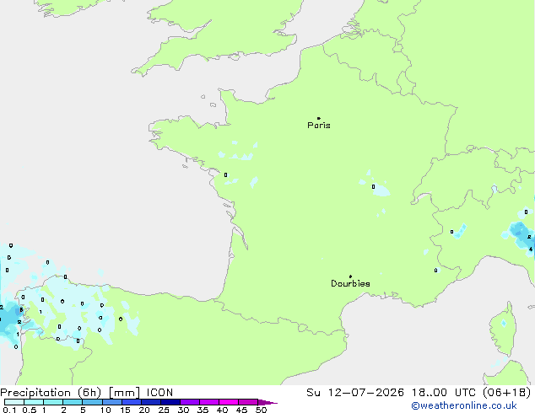Select the dark navy 25–30 legend swatch
This screenshot has width=535, height=413.
170,402
